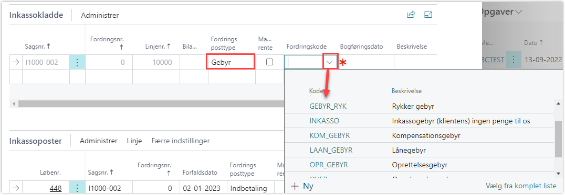Image resolution: width=565 pixels, height=195 pixels.
Task: Click Vælg fra komplet liste link
Action: (x=521, y=186)
